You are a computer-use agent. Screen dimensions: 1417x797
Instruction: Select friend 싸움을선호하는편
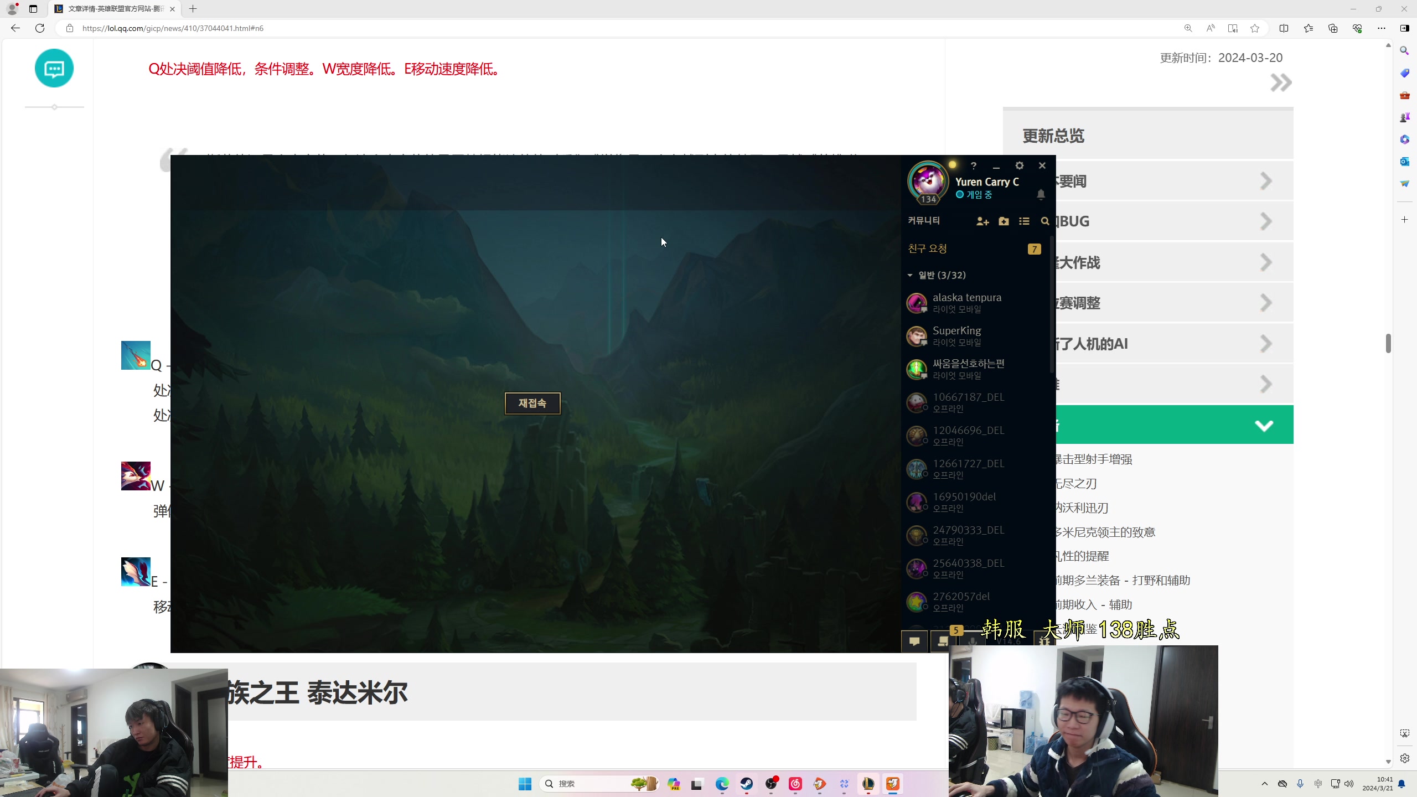(x=974, y=369)
